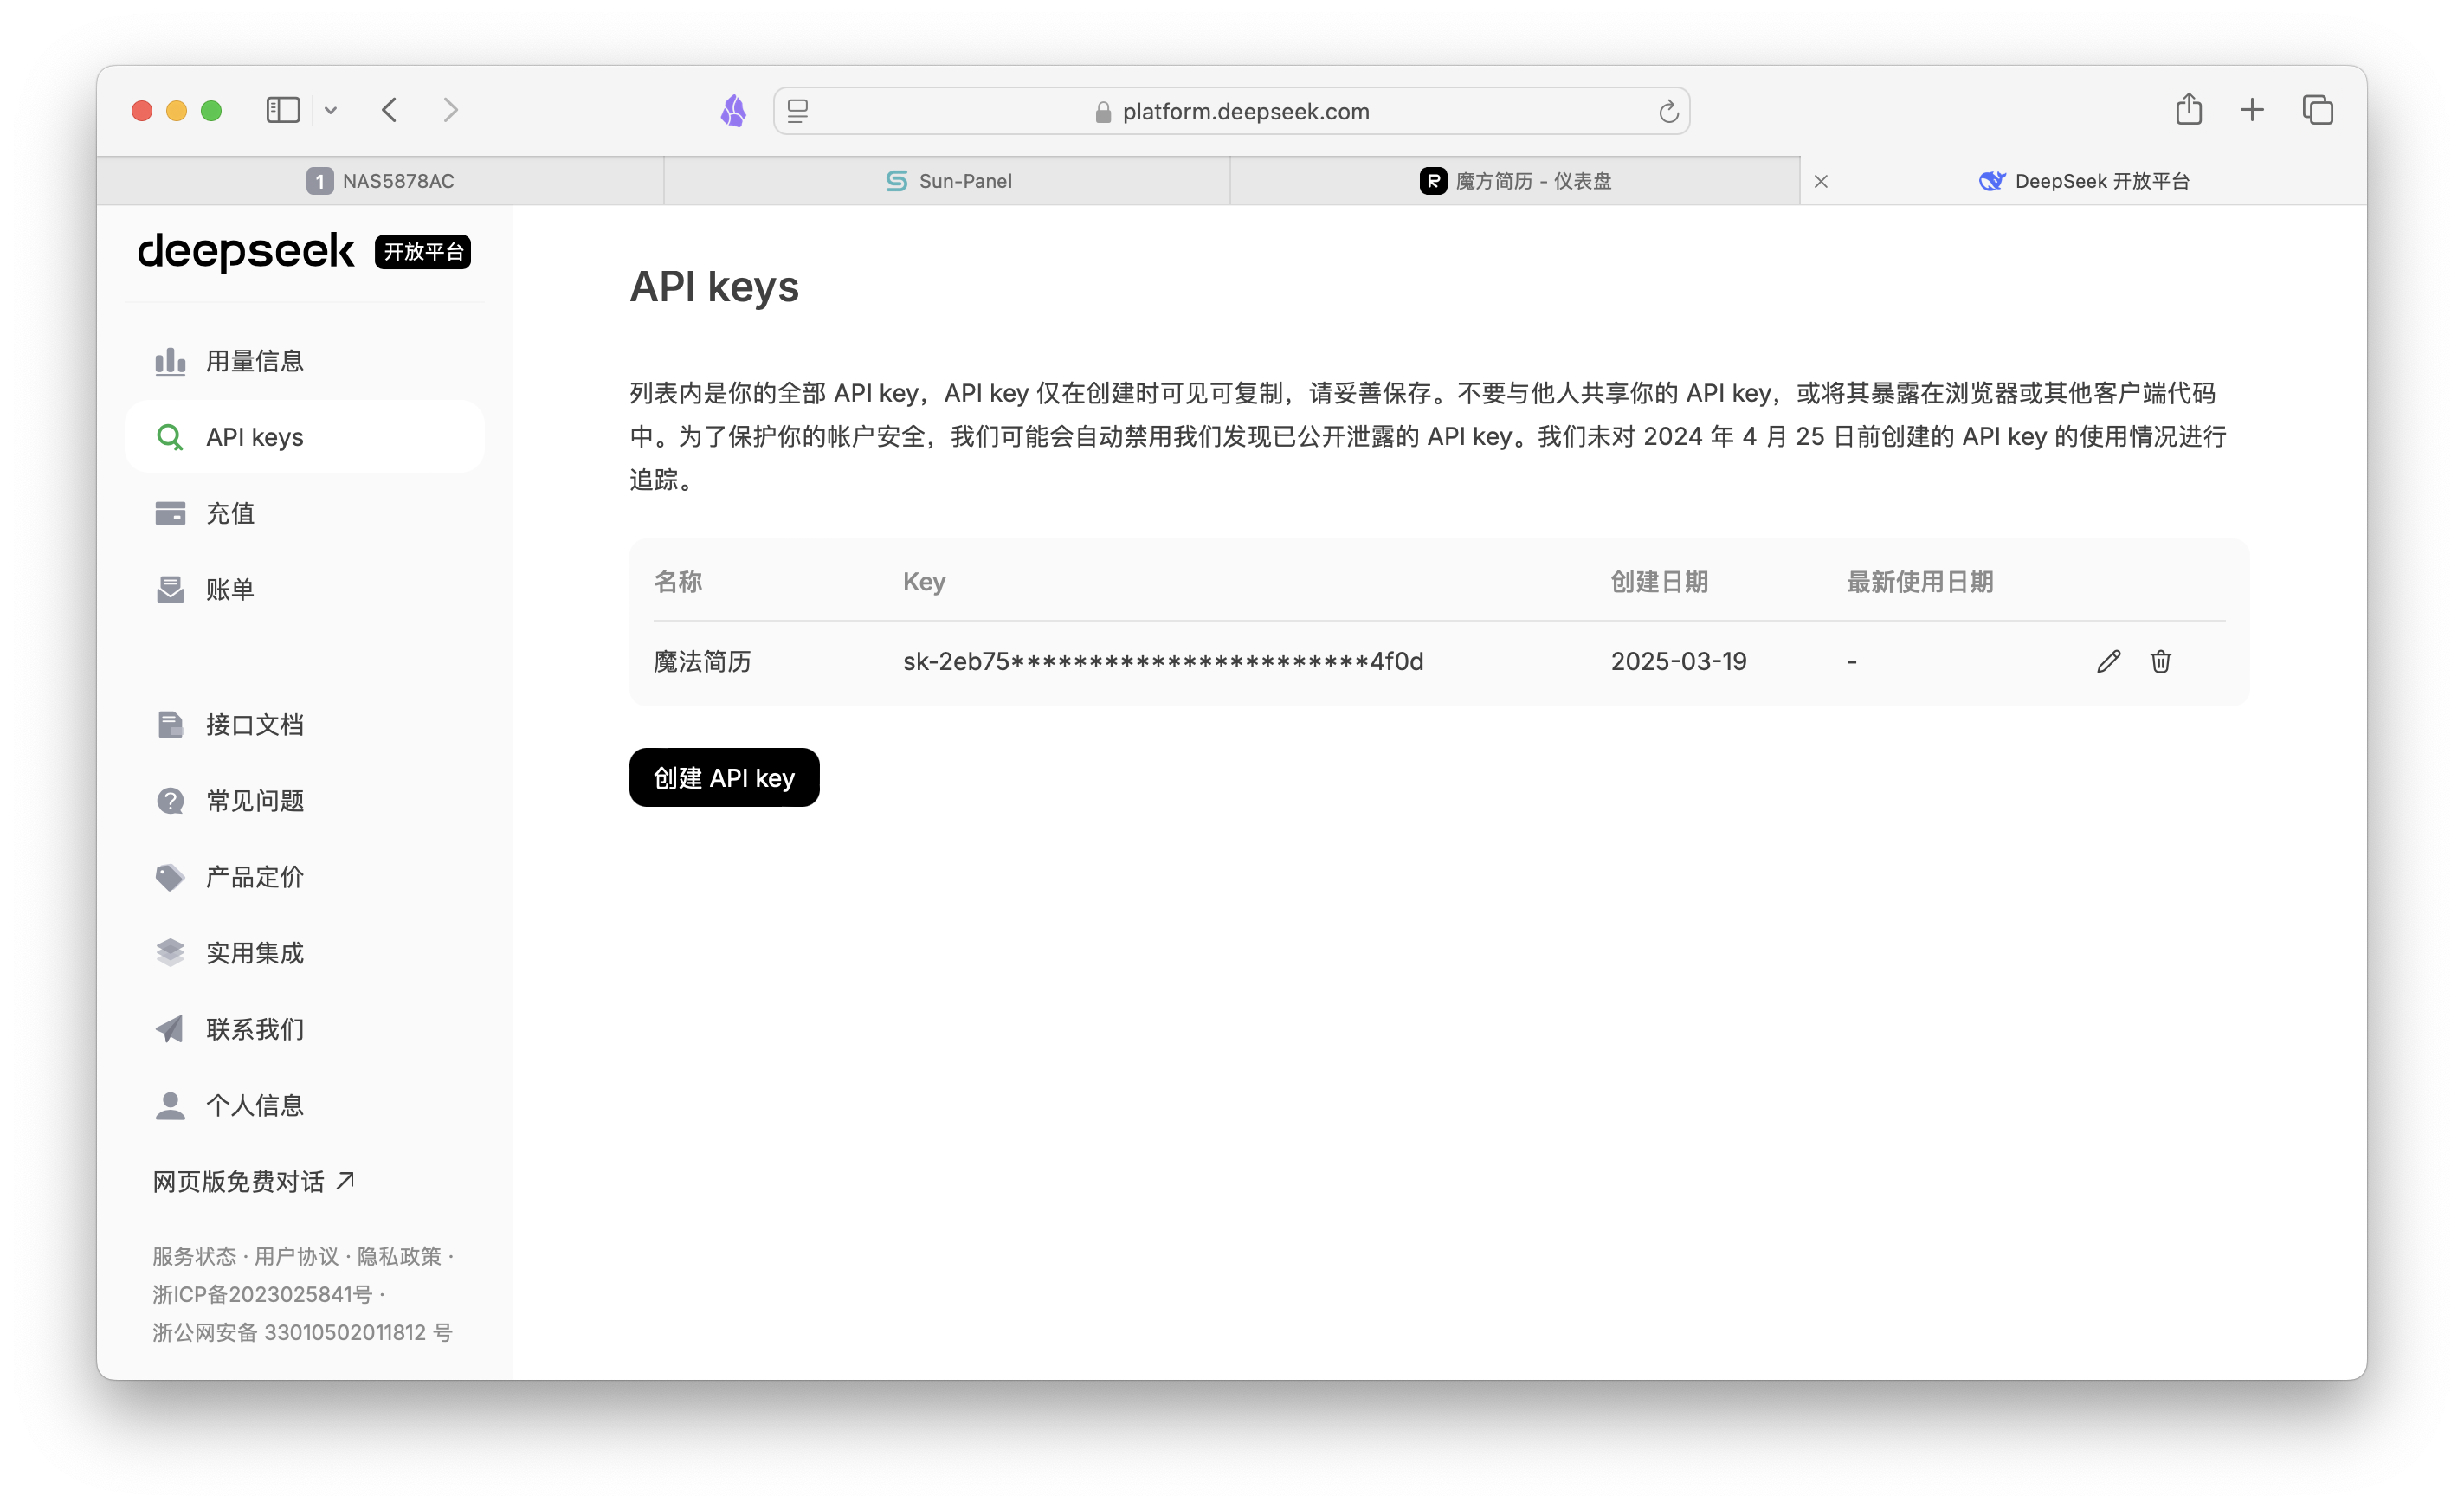2464x1508 pixels.
Task: Go back to the previous page
Action: tap(390, 110)
